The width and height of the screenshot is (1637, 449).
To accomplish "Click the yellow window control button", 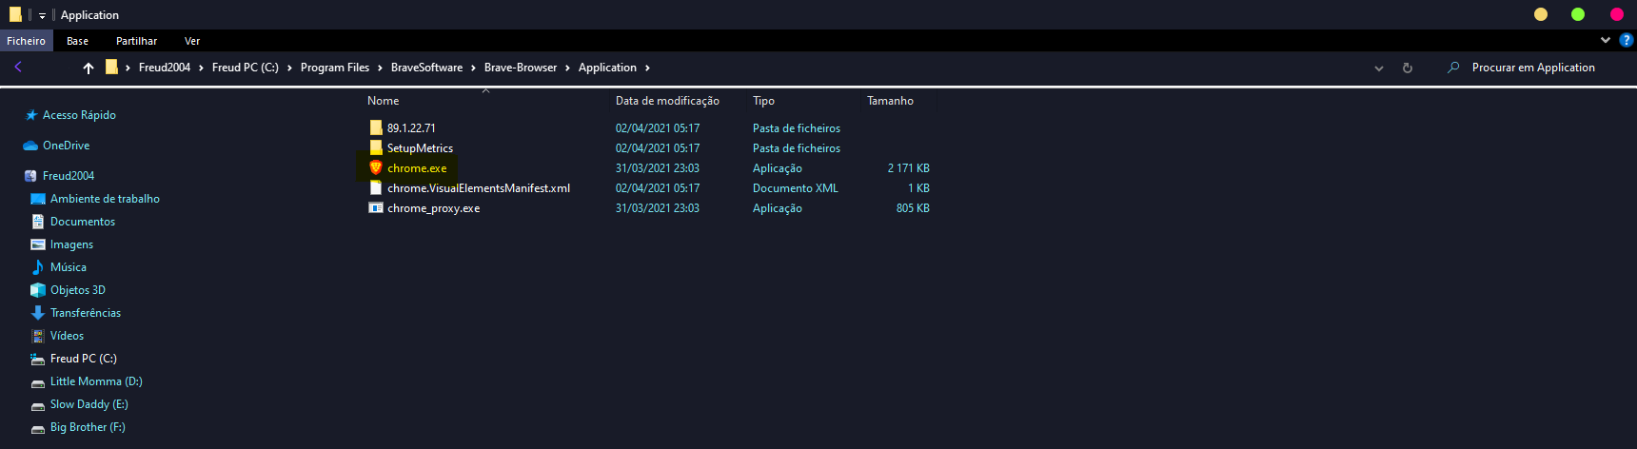I will click(x=1541, y=14).
